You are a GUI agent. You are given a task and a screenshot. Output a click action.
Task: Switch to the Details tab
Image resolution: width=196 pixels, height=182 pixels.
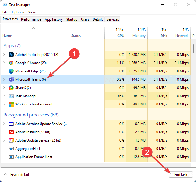click(98, 19)
